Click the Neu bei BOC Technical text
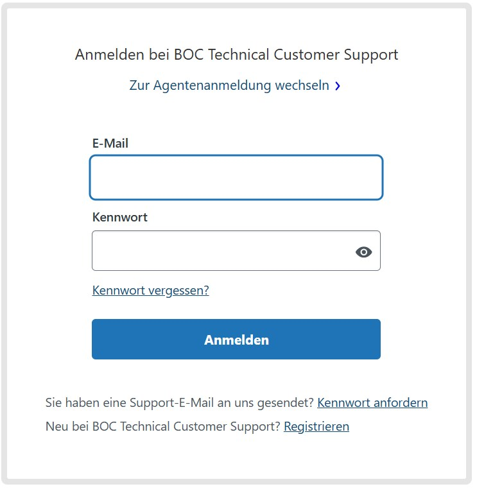This screenshot has width=477, height=491. click(162, 426)
